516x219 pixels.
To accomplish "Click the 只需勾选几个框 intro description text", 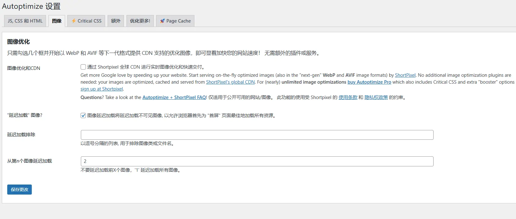I will (x=164, y=53).
